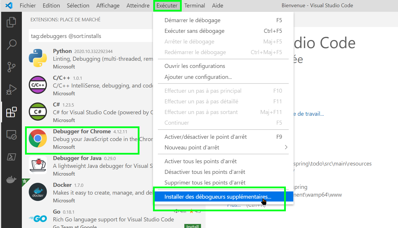Open the Go extension title

click(x=57, y=212)
